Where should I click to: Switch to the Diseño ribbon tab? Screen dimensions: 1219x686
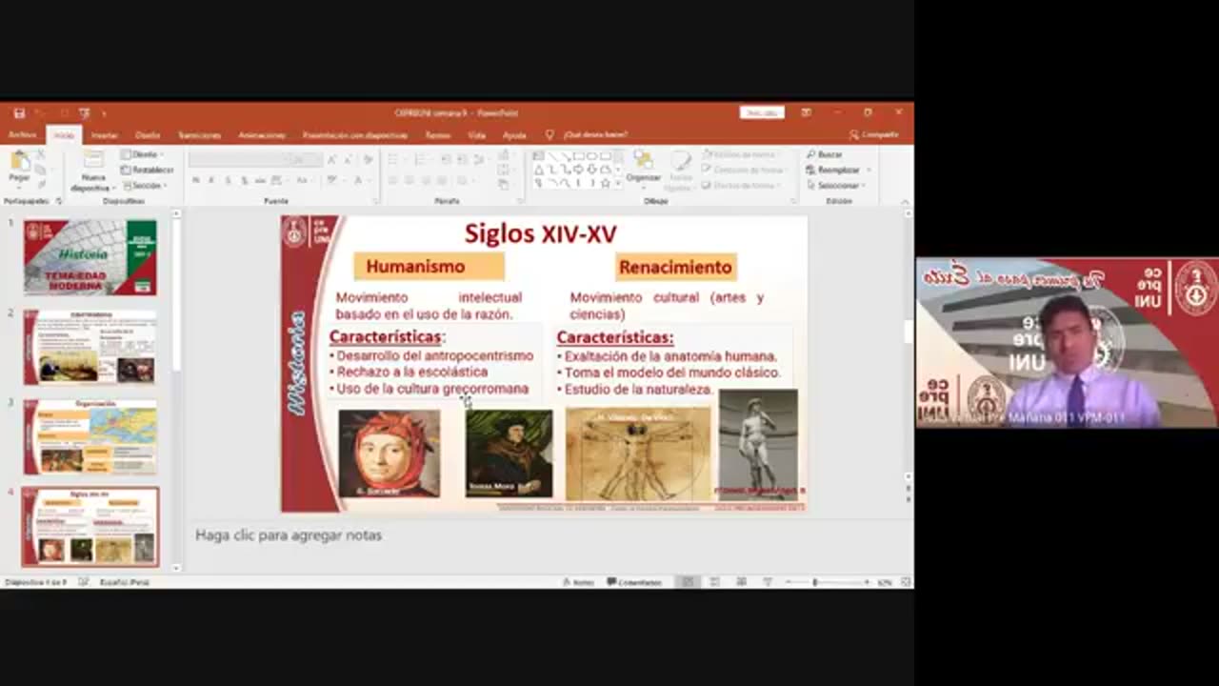(148, 135)
